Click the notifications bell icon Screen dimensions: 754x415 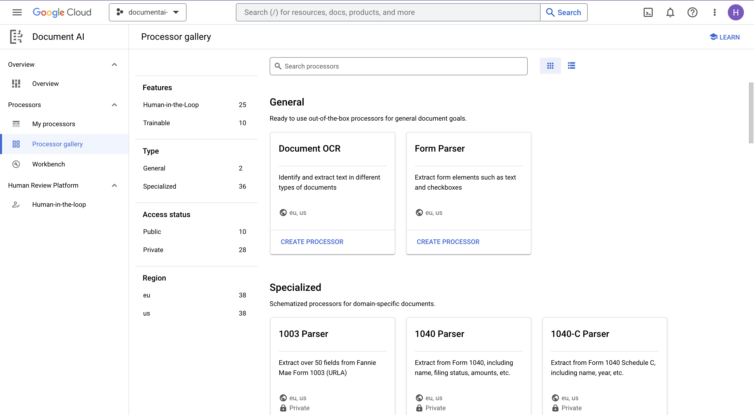670,12
